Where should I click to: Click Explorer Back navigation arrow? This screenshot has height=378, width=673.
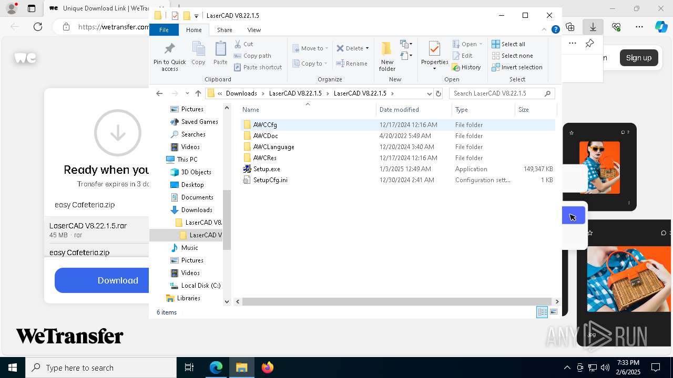coord(159,93)
